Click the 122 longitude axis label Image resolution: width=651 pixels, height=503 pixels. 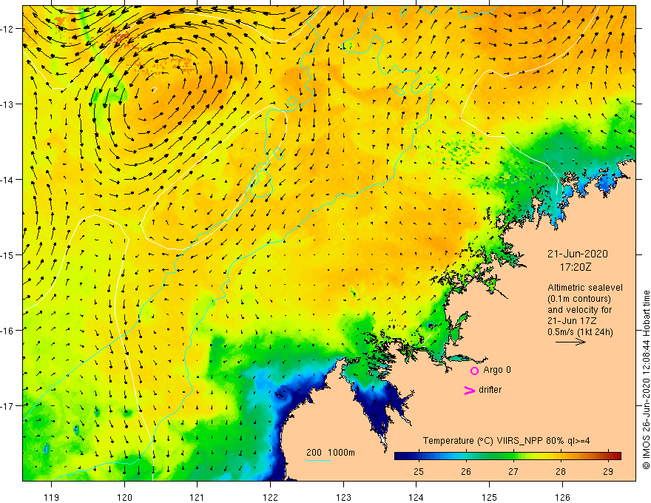point(270,498)
